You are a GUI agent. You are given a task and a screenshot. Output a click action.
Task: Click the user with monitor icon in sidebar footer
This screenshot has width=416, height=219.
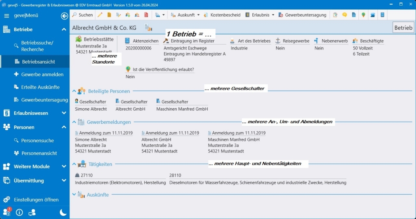tap(32, 212)
